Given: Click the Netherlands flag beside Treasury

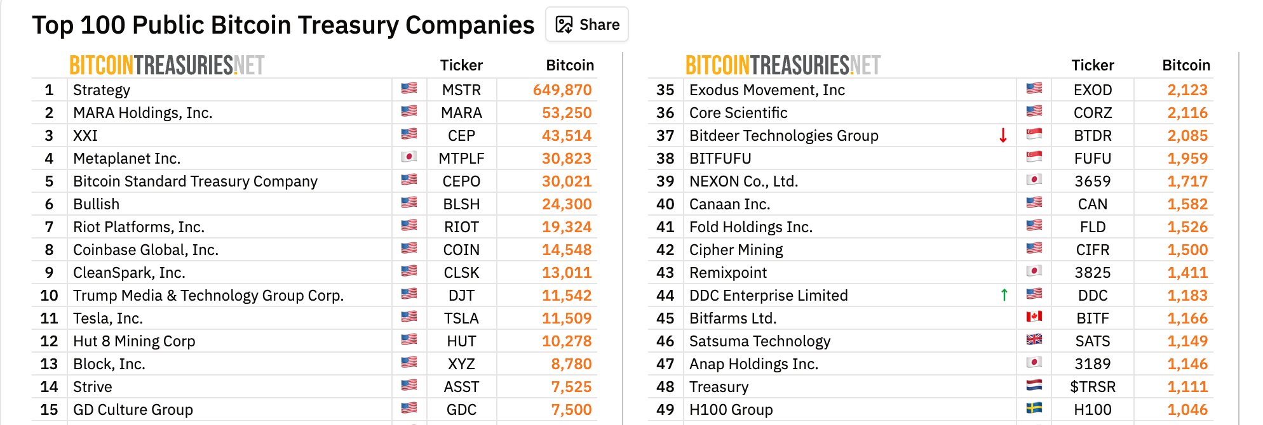Looking at the screenshot, I should pos(1034,386).
